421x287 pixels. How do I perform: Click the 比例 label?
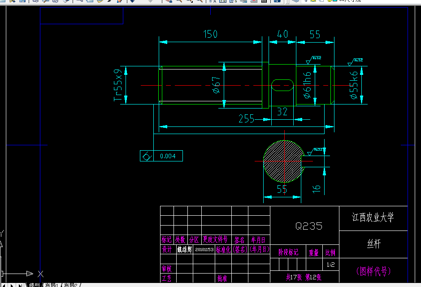pos(330,252)
